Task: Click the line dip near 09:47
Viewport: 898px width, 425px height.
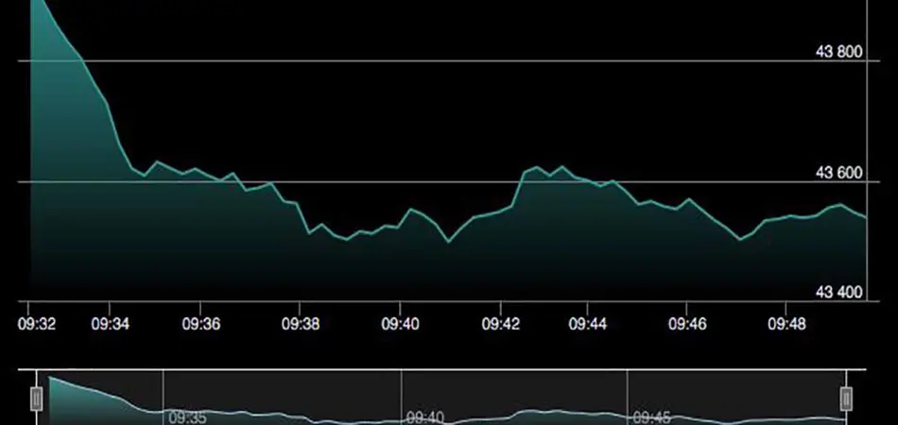Action: [741, 240]
